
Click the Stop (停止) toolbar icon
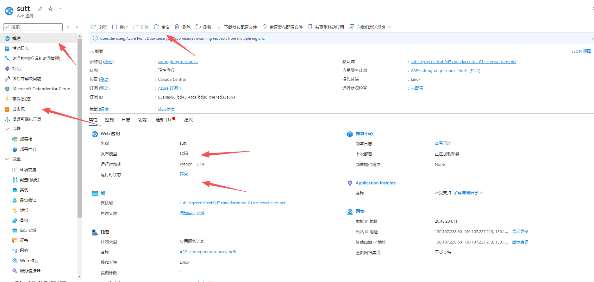[x=115, y=27]
